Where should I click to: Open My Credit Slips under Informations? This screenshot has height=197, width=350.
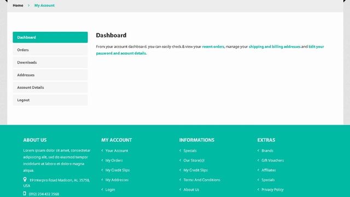(196, 170)
